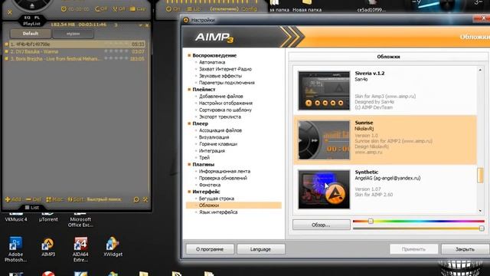Select track 3 Boris Brejcha Live from festival

click(75, 58)
